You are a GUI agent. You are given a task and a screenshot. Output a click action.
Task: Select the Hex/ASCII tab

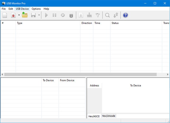(x=94, y=116)
